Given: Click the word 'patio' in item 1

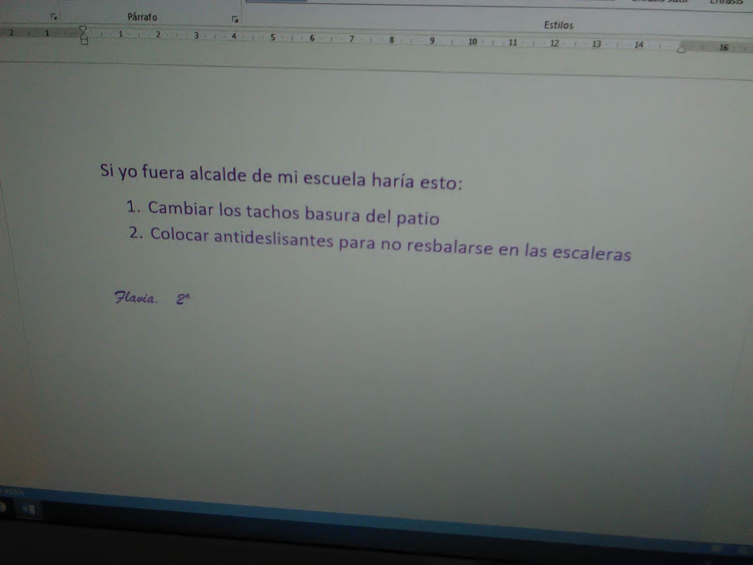Looking at the screenshot, I should 418,218.
